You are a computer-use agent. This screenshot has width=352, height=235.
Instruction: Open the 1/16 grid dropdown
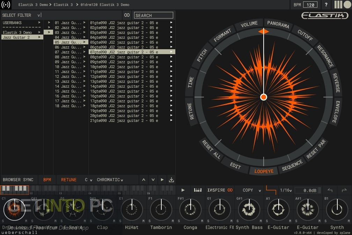click(286, 190)
